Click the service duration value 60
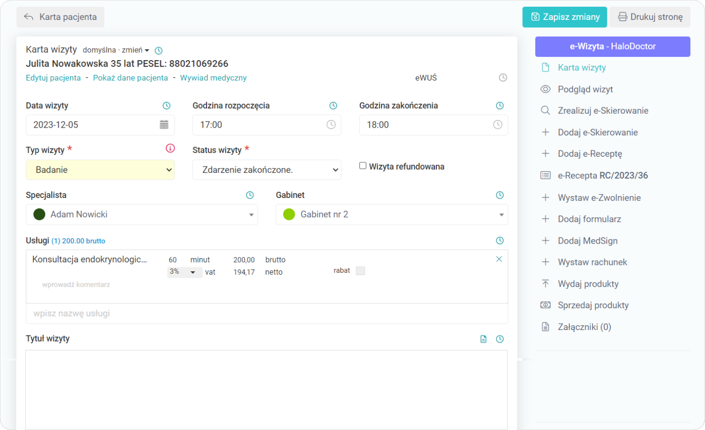This screenshot has height=430, width=705. click(173, 260)
